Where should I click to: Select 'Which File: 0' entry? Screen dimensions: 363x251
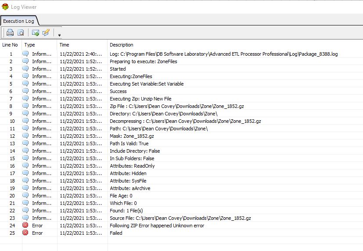(x=123, y=203)
